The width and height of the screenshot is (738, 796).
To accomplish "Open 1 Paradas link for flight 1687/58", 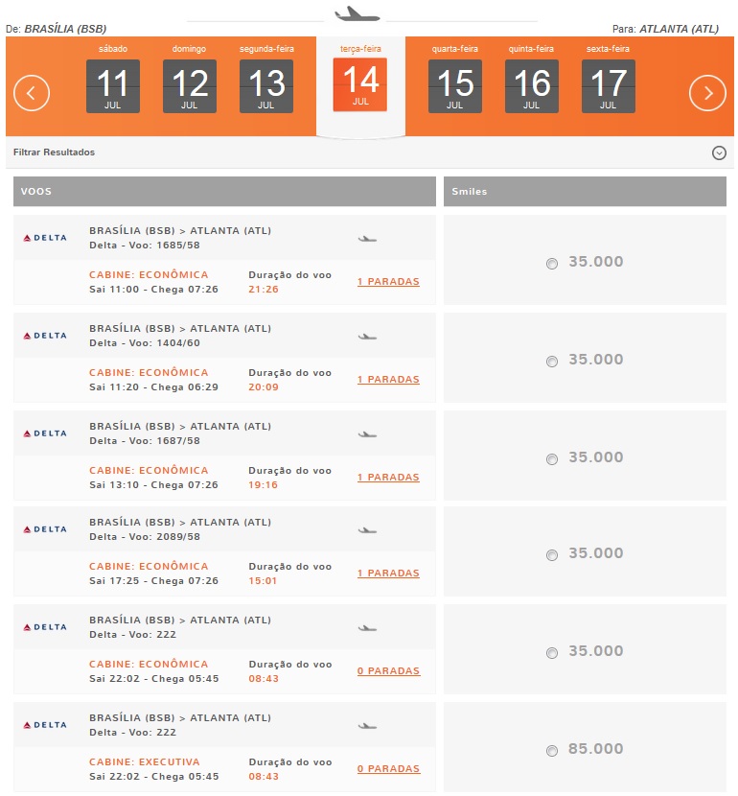I will click(x=388, y=478).
